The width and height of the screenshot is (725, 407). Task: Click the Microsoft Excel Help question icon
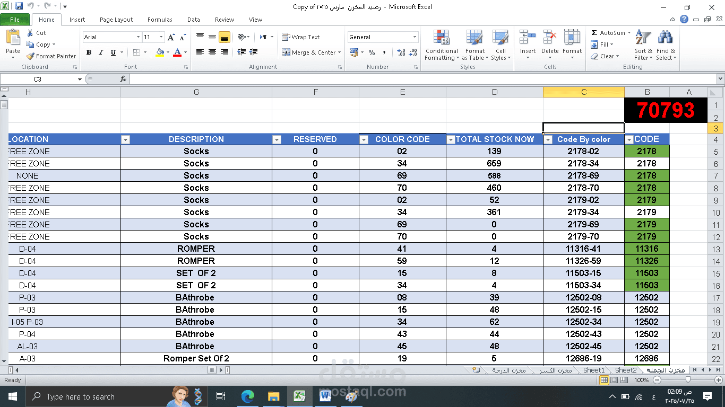pyautogui.click(x=685, y=20)
